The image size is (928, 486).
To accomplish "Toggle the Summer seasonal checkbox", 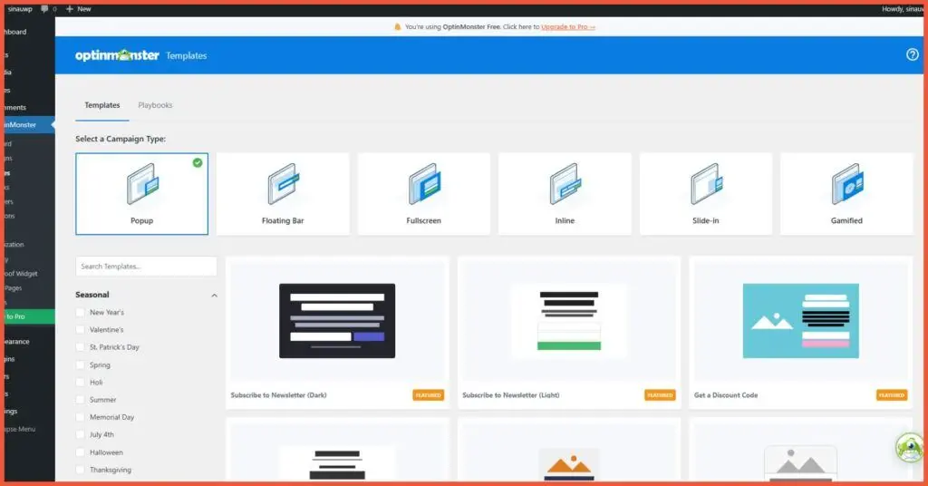I will (81, 400).
